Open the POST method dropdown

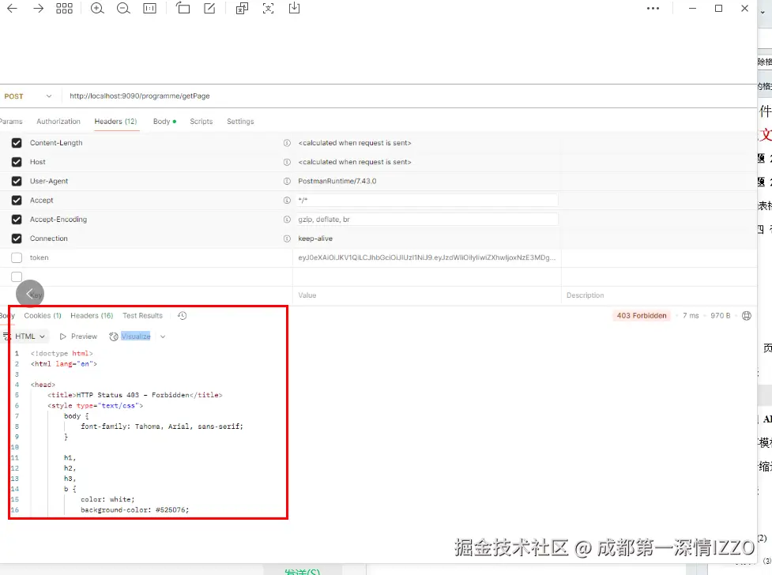(x=28, y=96)
